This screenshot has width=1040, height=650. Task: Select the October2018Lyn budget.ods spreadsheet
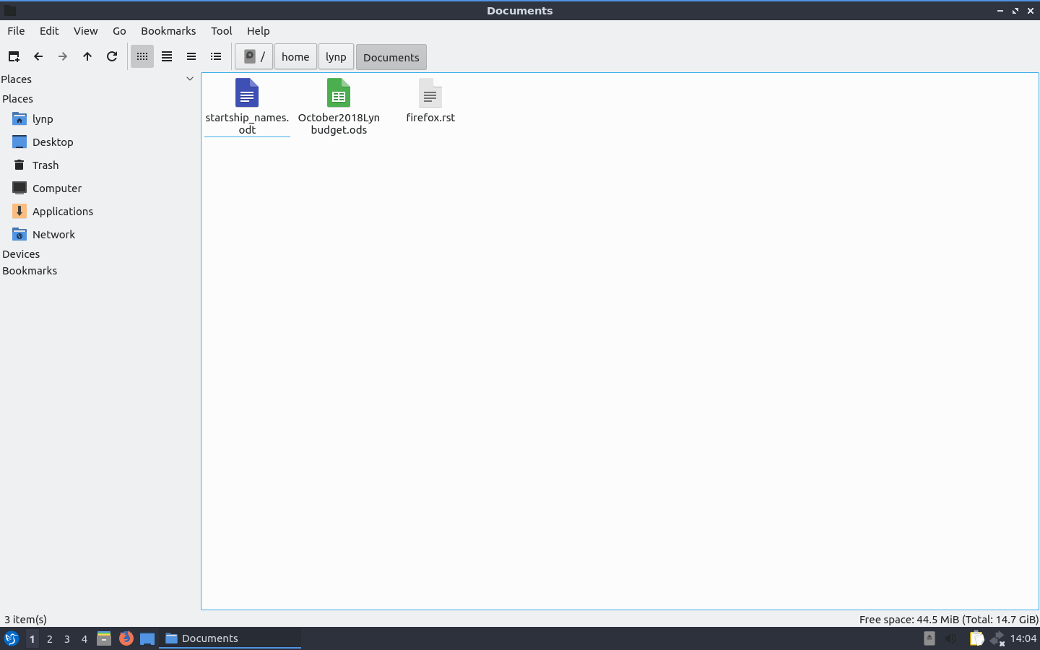point(339,106)
